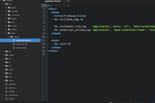Collapse the app folder arrow

[4, 4]
